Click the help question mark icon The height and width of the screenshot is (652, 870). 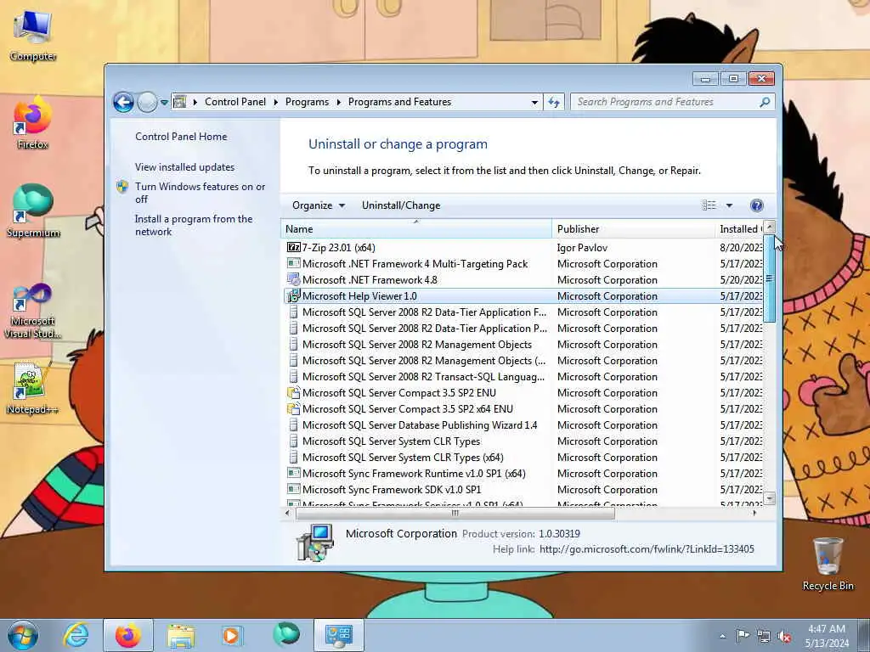tap(756, 205)
